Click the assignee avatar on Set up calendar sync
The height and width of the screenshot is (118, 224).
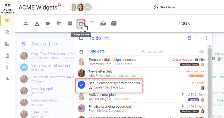point(203,88)
